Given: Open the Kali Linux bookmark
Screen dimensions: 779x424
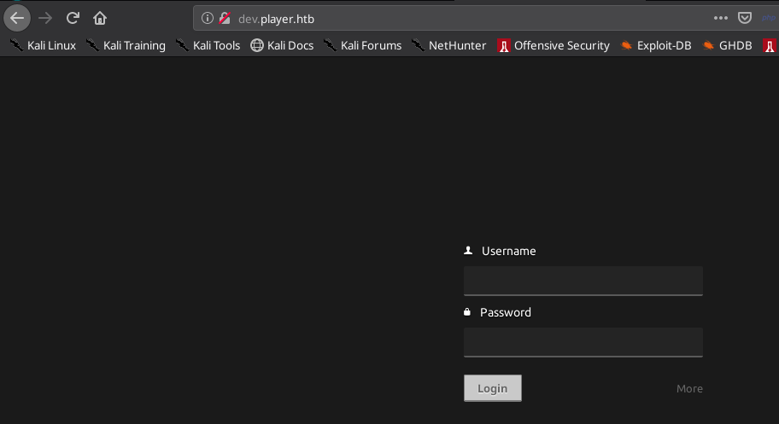Looking at the screenshot, I should click(44, 45).
